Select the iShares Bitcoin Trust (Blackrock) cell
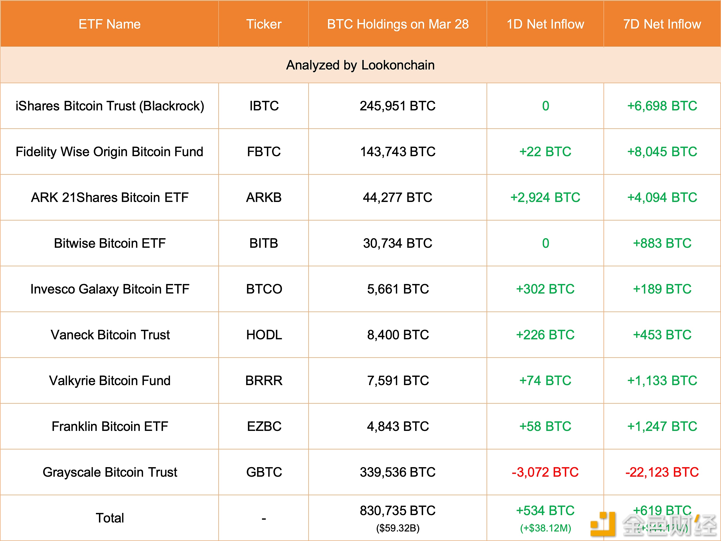Image resolution: width=721 pixels, height=541 pixels. click(110, 106)
